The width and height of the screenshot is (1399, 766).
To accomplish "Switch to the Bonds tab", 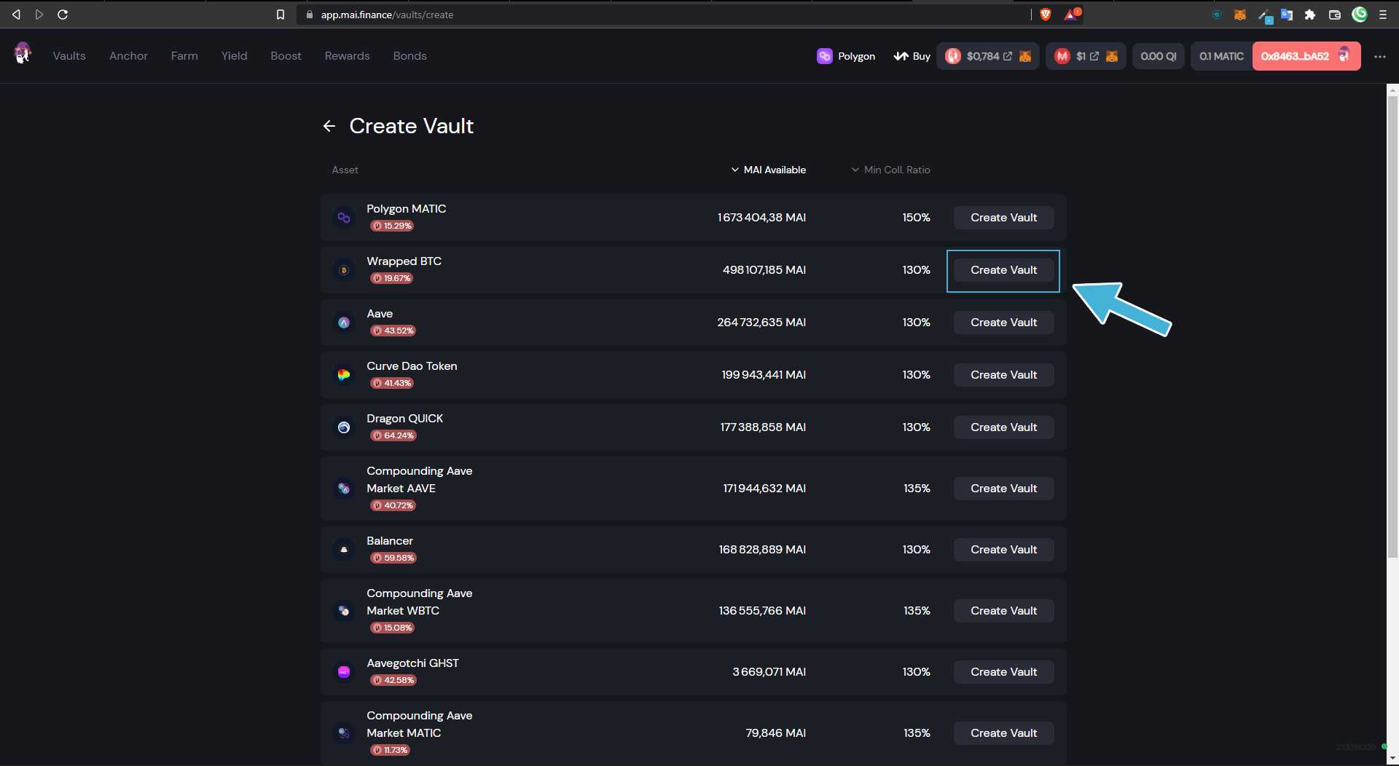I will pyautogui.click(x=409, y=56).
